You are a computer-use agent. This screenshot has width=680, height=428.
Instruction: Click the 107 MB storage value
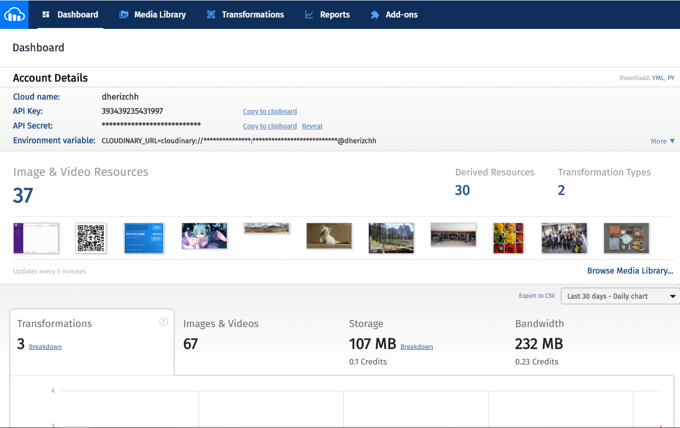[373, 344]
